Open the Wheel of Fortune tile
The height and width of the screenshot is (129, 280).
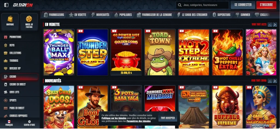(29, 22)
